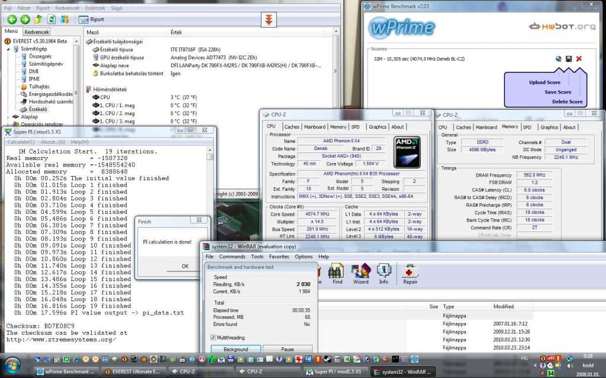Screen dimensions: 606x378
Task: Open the Commands menu in WinRAR
Action: [232, 256]
